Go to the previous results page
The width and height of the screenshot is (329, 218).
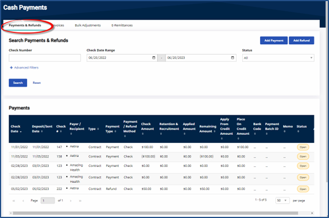(23, 201)
